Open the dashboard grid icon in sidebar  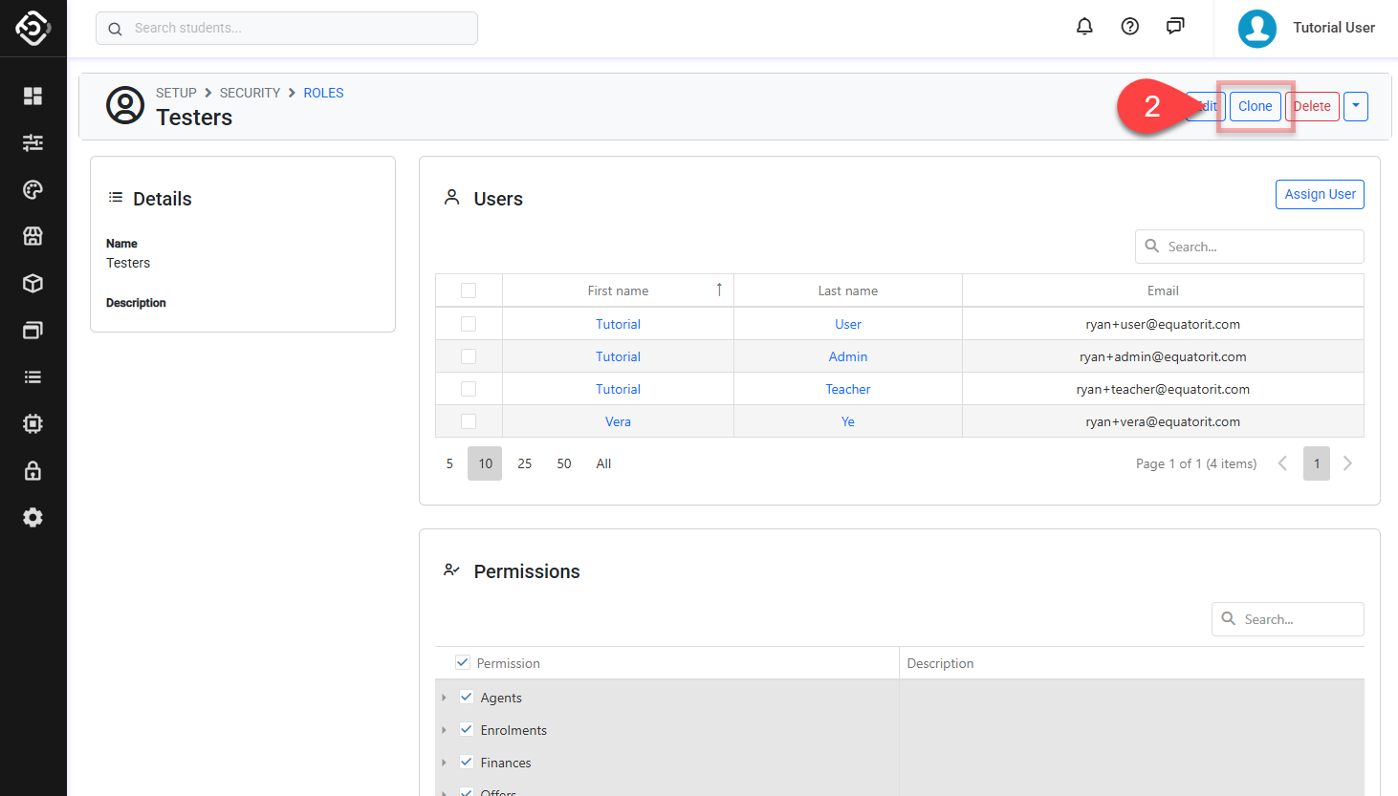click(x=33, y=96)
